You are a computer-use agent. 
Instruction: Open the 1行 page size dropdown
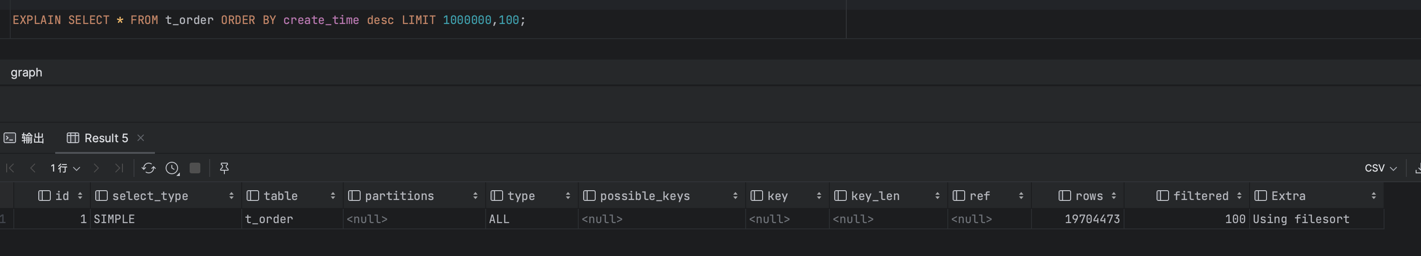pos(65,168)
